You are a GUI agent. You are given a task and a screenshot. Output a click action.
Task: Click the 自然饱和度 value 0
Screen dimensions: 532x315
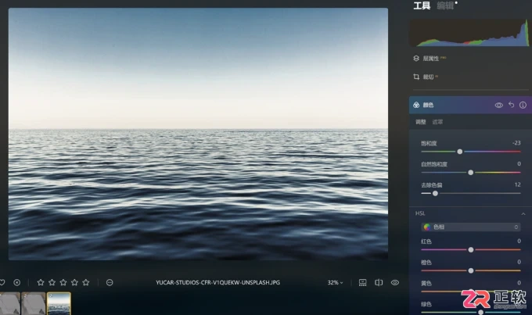(x=519, y=164)
